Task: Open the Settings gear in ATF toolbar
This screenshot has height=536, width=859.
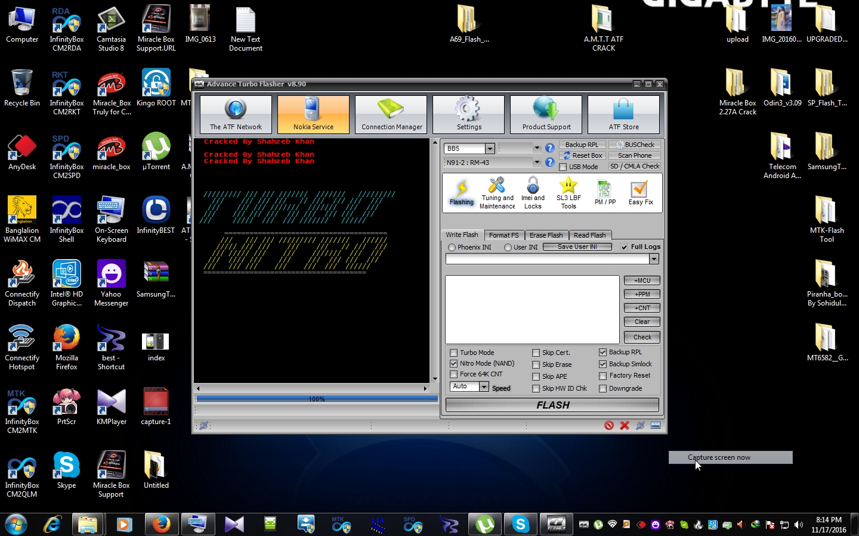Action: tap(468, 114)
